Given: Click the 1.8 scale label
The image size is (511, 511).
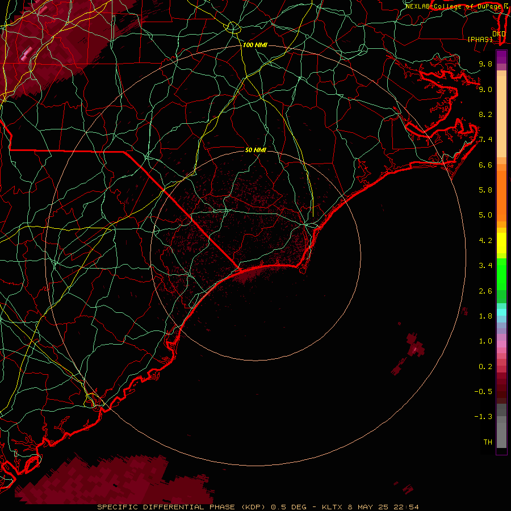Looking at the screenshot, I should point(485,316).
